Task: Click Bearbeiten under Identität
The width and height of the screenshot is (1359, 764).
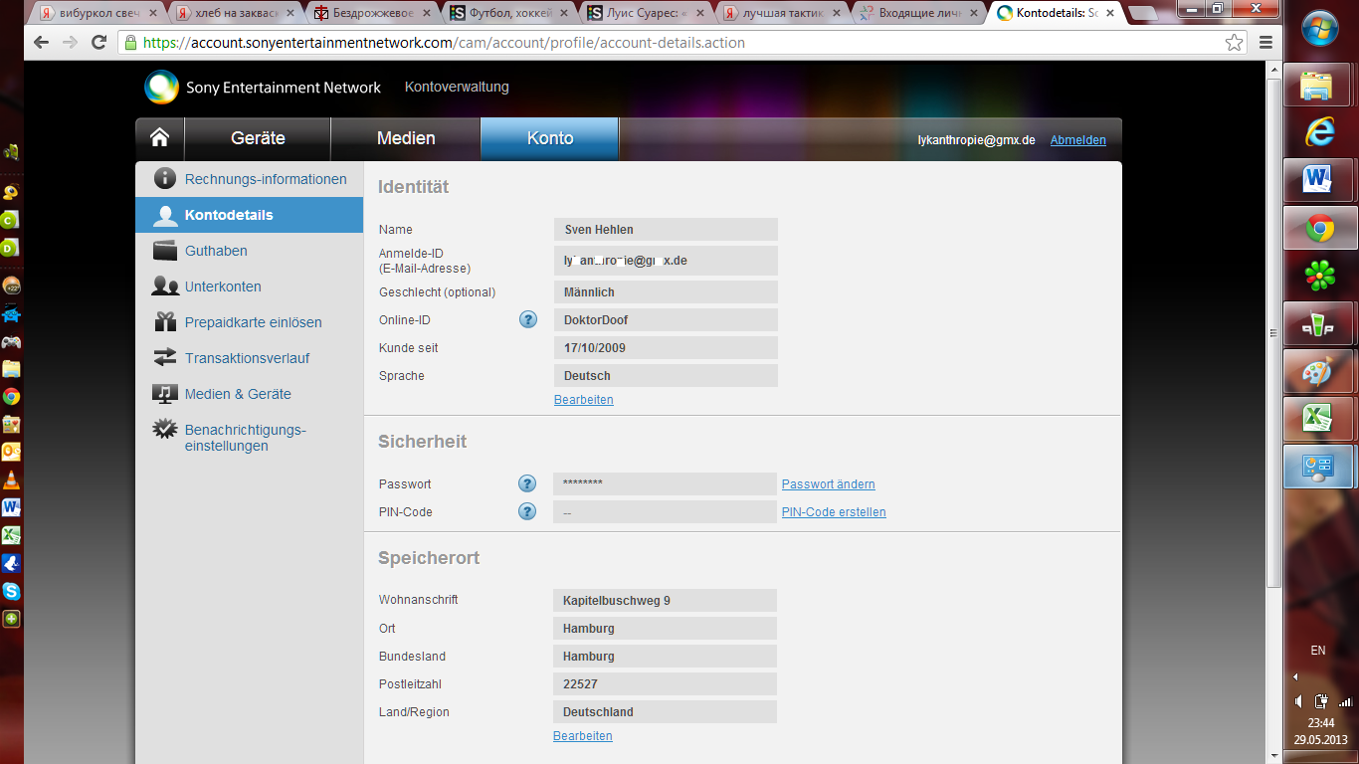Action: click(583, 400)
